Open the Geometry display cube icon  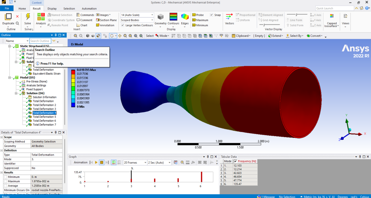[161, 17]
